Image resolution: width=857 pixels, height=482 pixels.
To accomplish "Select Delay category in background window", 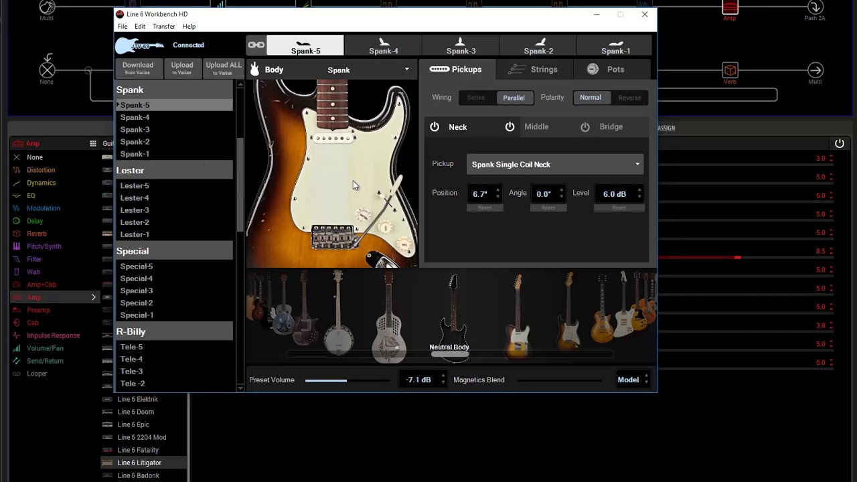I will click(x=35, y=221).
